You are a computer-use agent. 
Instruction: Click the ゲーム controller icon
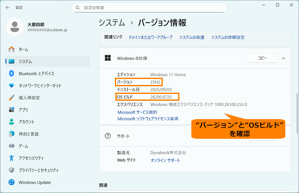coord(12,146)
